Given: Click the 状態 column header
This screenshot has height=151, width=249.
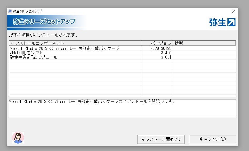Looking at the screenshot, I should [204, 43].
